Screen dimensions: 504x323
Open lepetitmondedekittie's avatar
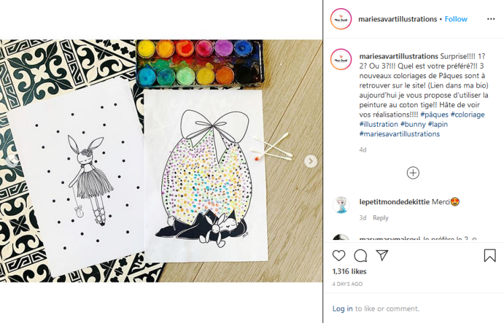tap(341, 204)
